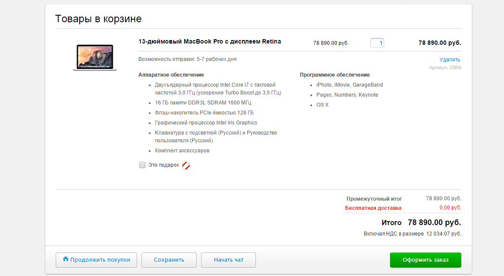Click the Аппаратное обеспечение heading
The image size is (504, 276).
click(x=171, y=74)
